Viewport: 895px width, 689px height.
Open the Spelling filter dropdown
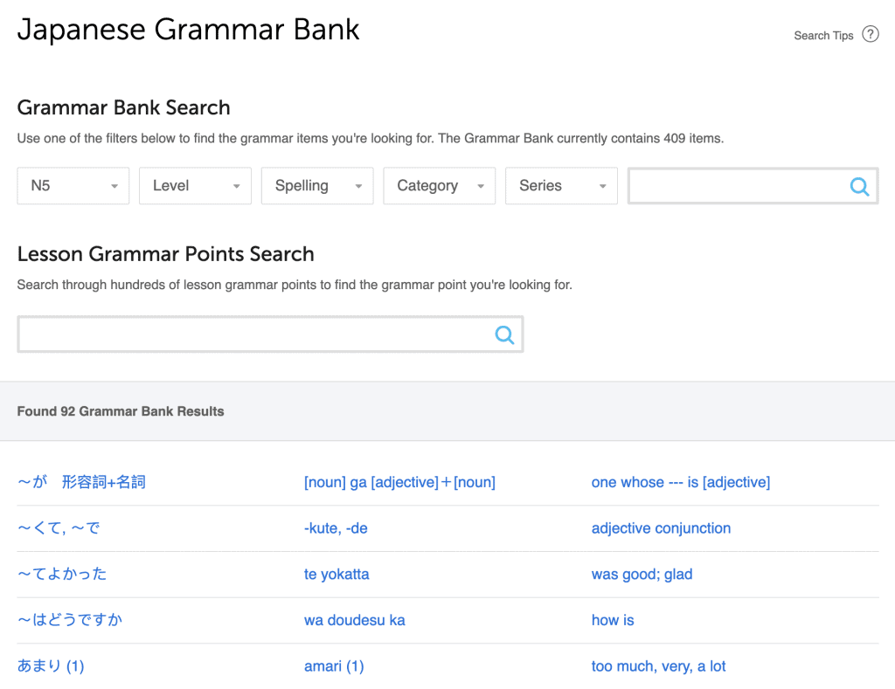tap(317, 186)
